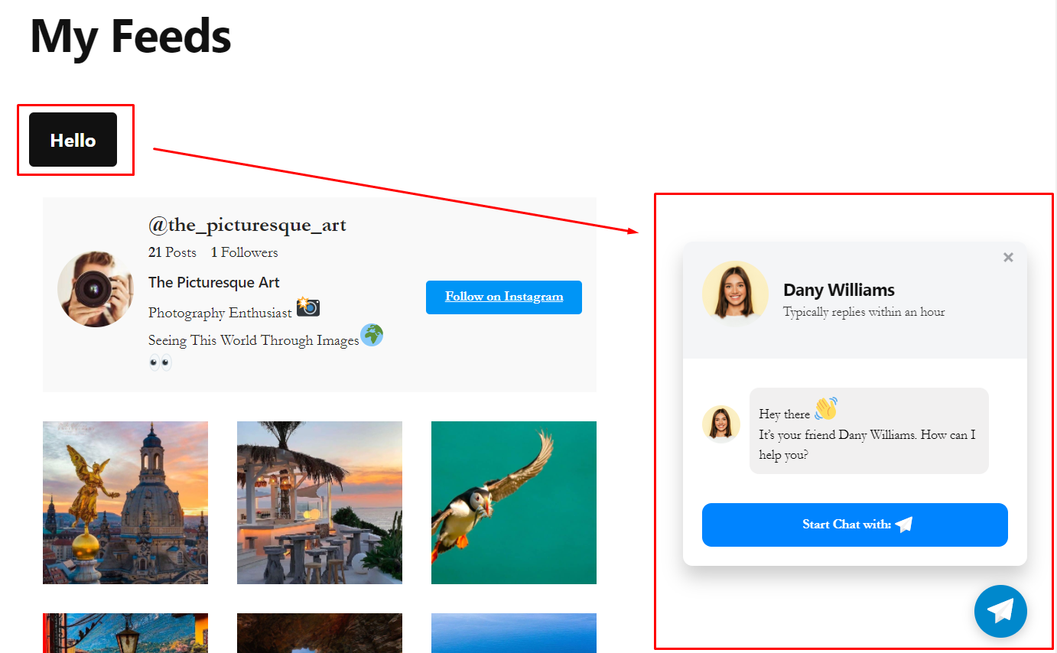Image resolution: width=1057 pixels, height=653 pixels.
Task: Click the small avatar beside the chat bubble
Action: coord(721,423)
